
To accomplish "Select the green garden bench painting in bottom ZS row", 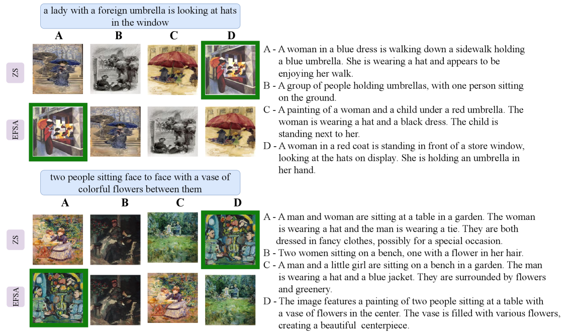I will pyautogui.click(x=173, y=238).
